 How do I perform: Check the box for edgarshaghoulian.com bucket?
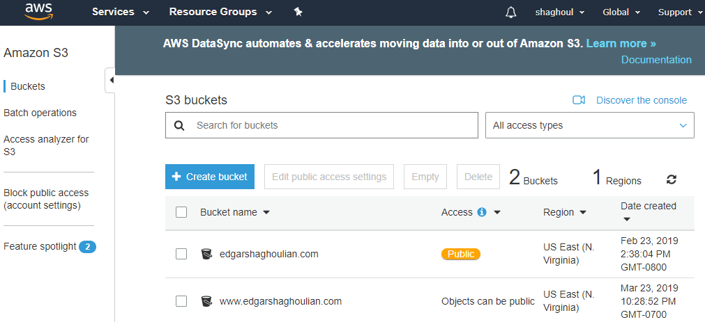(181, 255)
